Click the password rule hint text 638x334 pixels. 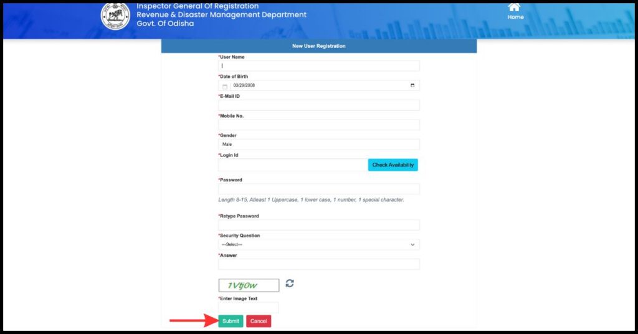[311, 200]
